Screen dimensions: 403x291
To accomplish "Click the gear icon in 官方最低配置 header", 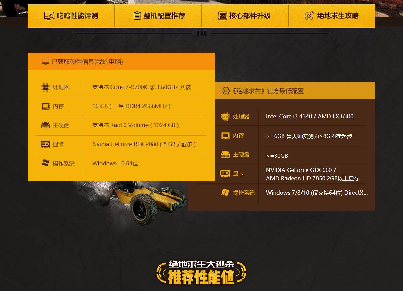I will (x=225, y=91).
